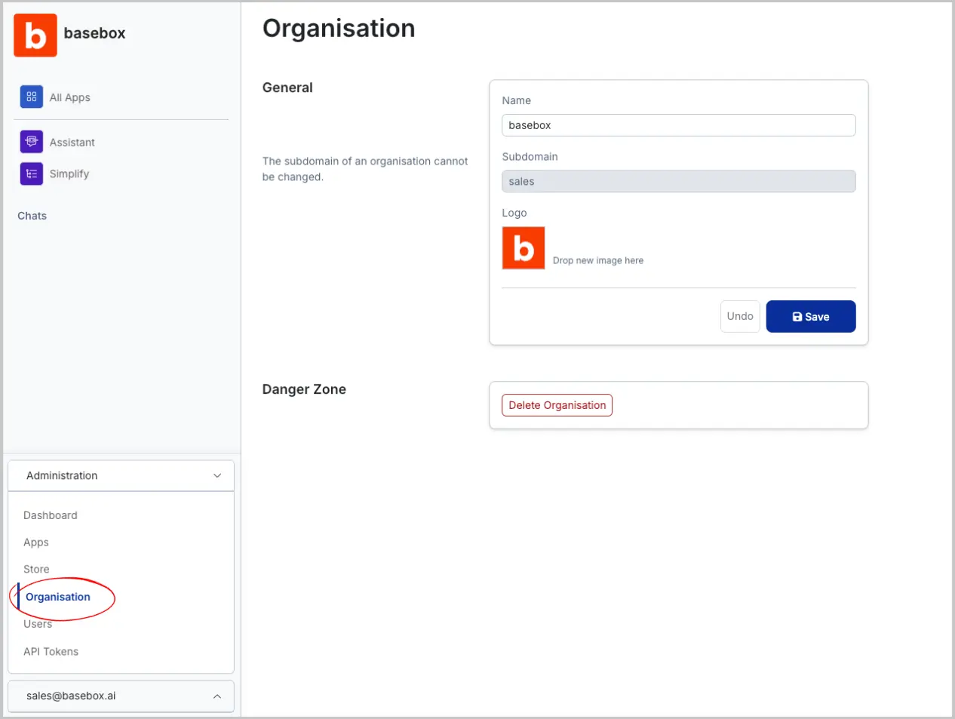Navigate to the Store page

(x=36, y=570)
